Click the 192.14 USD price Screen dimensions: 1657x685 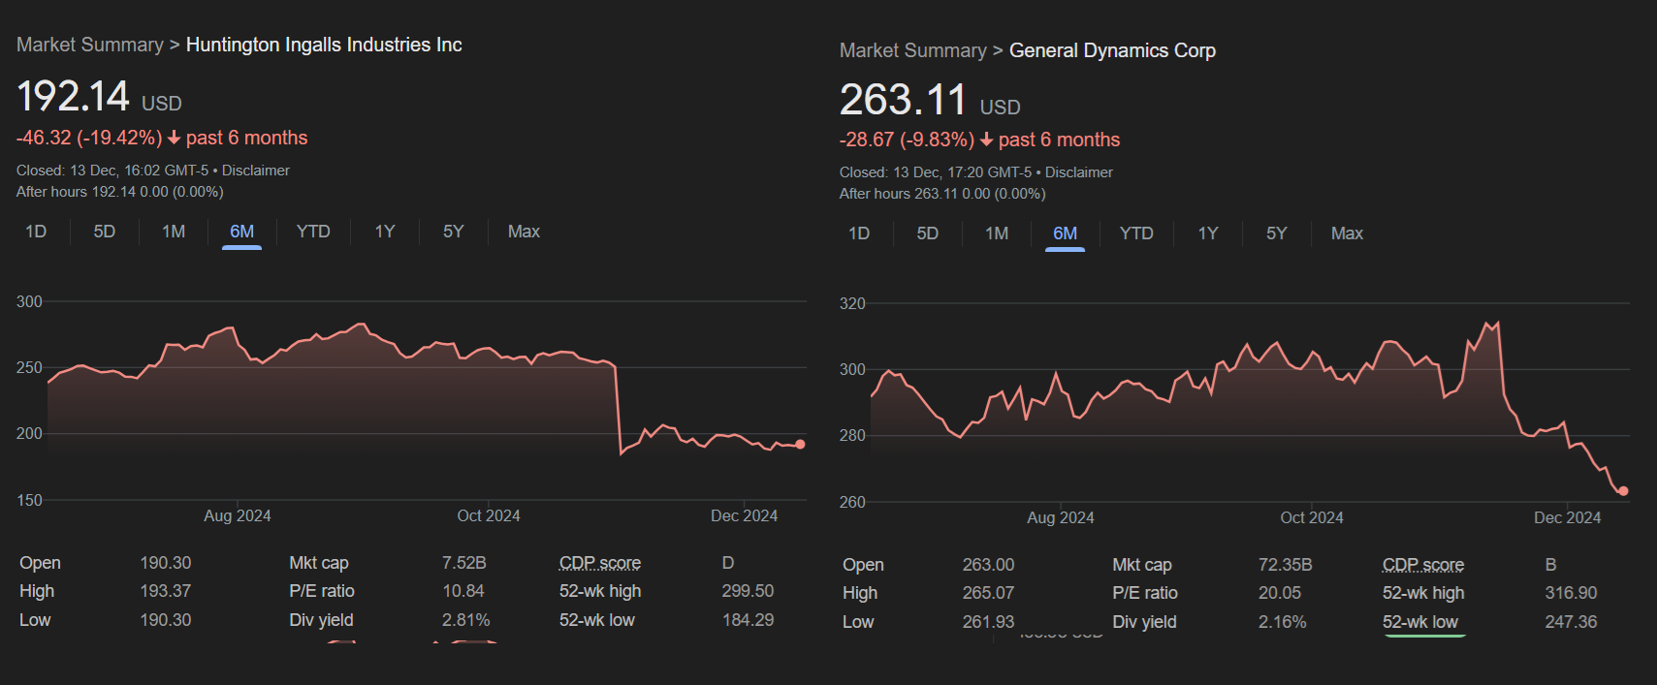pyautogui.click(x=99, y=97)
